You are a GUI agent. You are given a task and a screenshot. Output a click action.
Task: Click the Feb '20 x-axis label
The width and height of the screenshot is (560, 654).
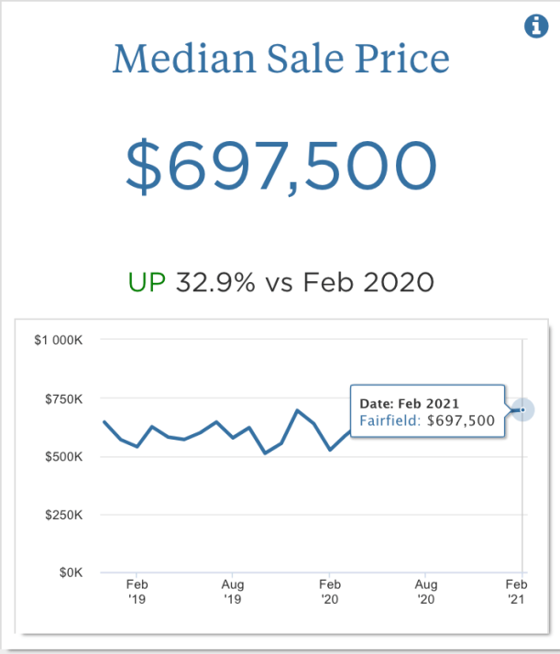330,591
